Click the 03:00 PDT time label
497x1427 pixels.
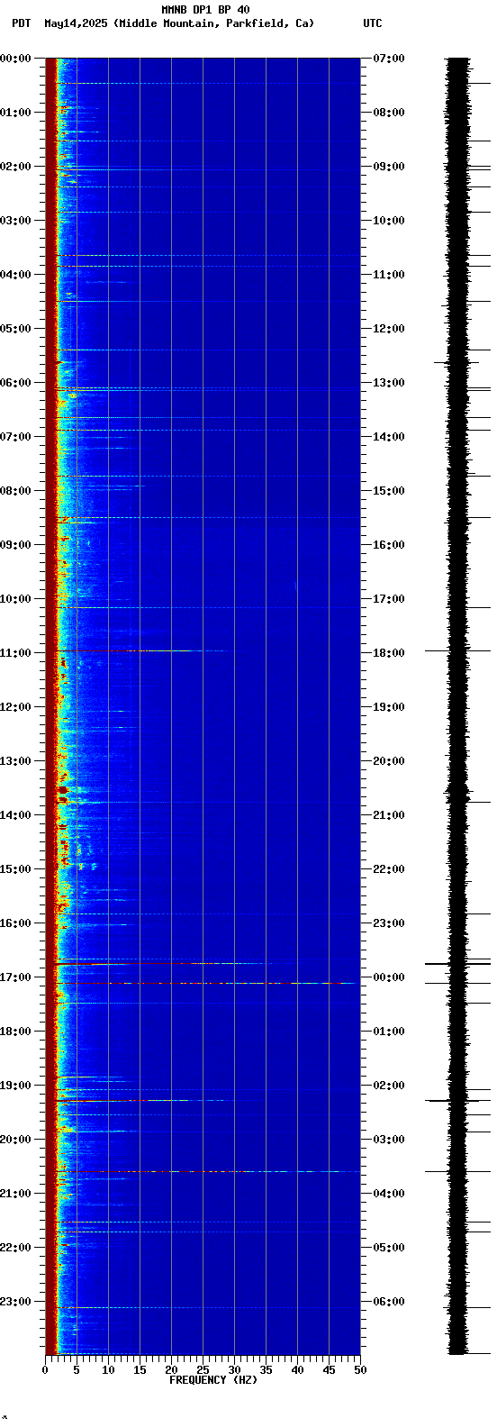tap(15, 221)
